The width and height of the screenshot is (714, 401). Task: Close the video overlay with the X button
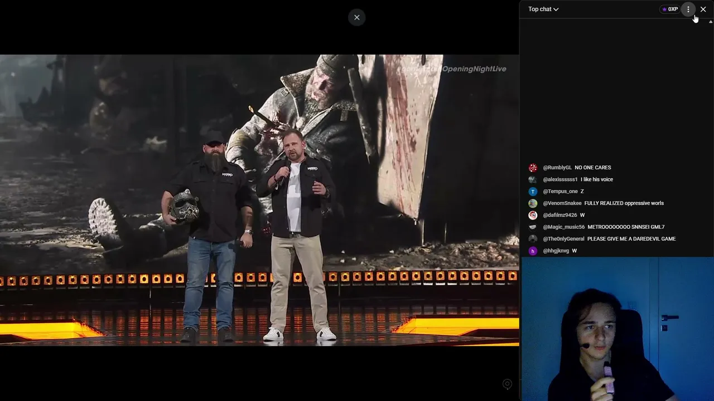pyautogui.click(x=357, y=17)
